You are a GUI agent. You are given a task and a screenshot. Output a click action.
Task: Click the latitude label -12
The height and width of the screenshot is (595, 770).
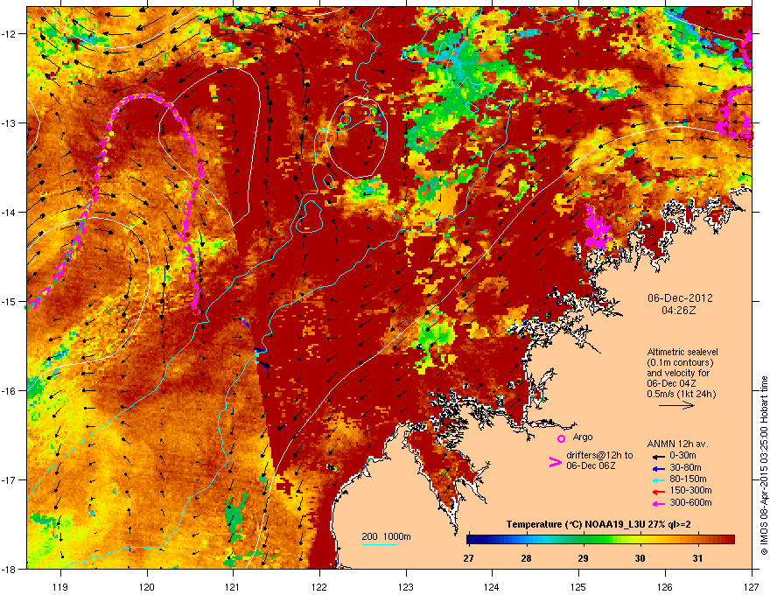point(10,33)
